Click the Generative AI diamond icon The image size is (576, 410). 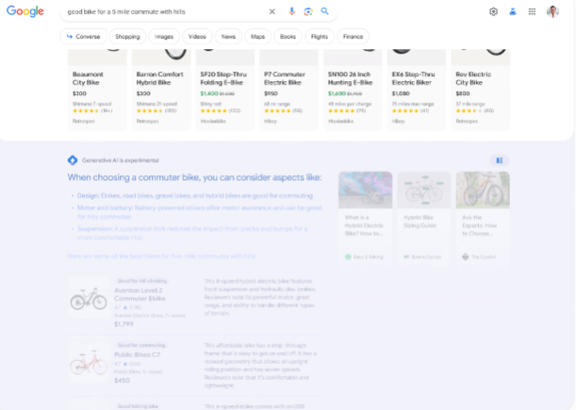tap(73, 160)
